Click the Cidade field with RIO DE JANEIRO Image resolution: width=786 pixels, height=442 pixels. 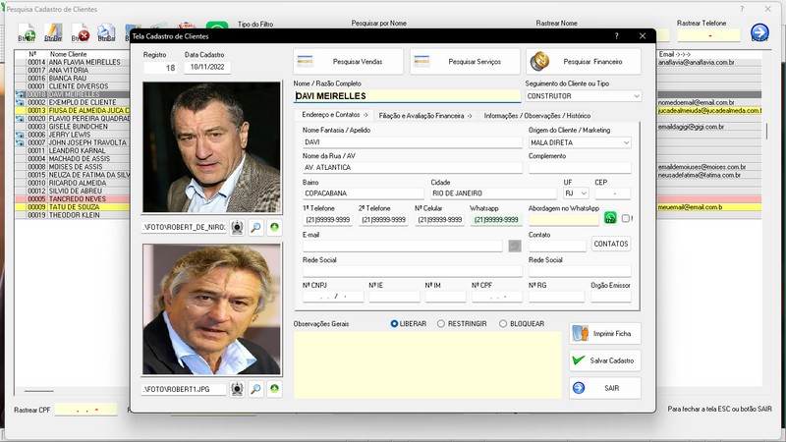494,193
